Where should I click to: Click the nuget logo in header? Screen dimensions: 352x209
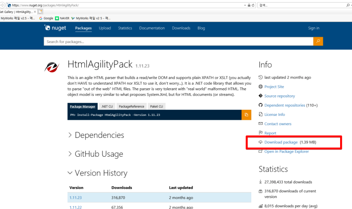[55, 28]
